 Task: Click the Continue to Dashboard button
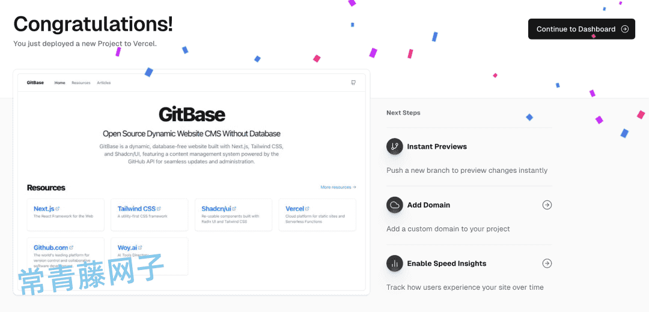[582, 29]
